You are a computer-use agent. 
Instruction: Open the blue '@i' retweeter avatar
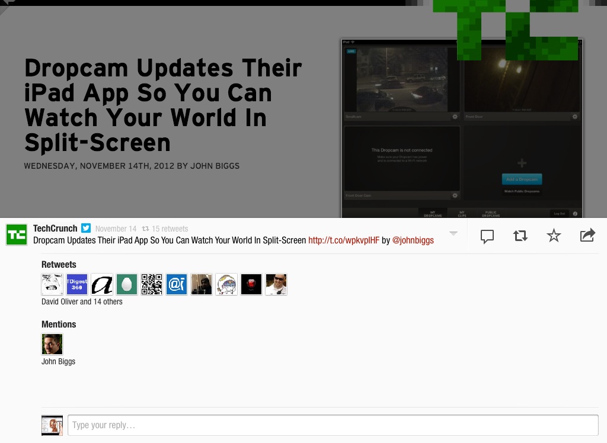coord(177,284)
